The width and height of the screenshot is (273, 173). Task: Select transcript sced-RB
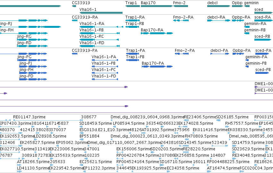tap(262, 36)
